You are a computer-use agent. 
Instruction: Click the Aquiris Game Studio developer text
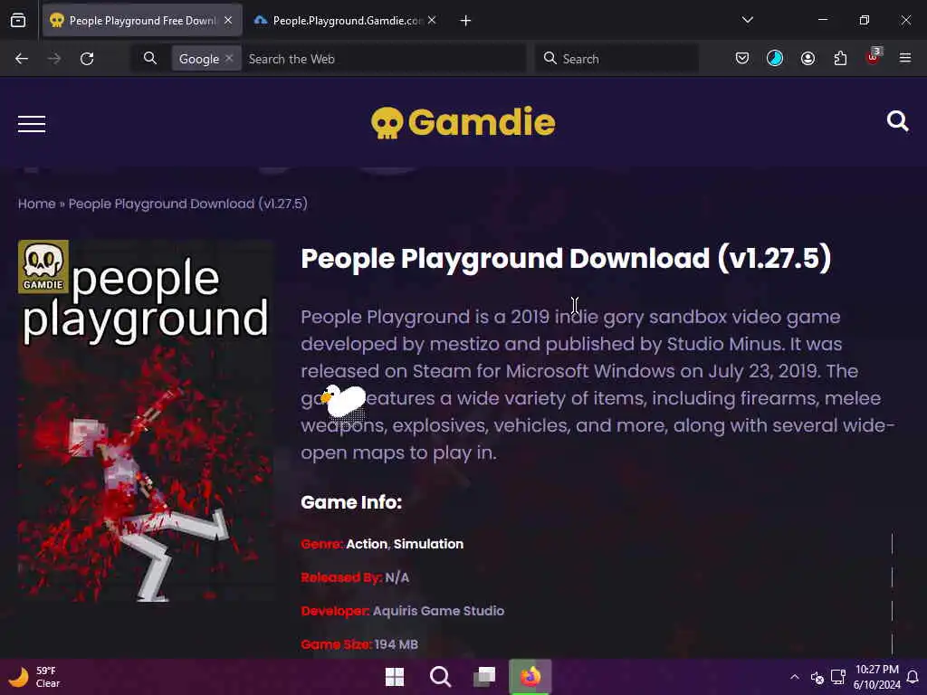(x=438, y=611)
